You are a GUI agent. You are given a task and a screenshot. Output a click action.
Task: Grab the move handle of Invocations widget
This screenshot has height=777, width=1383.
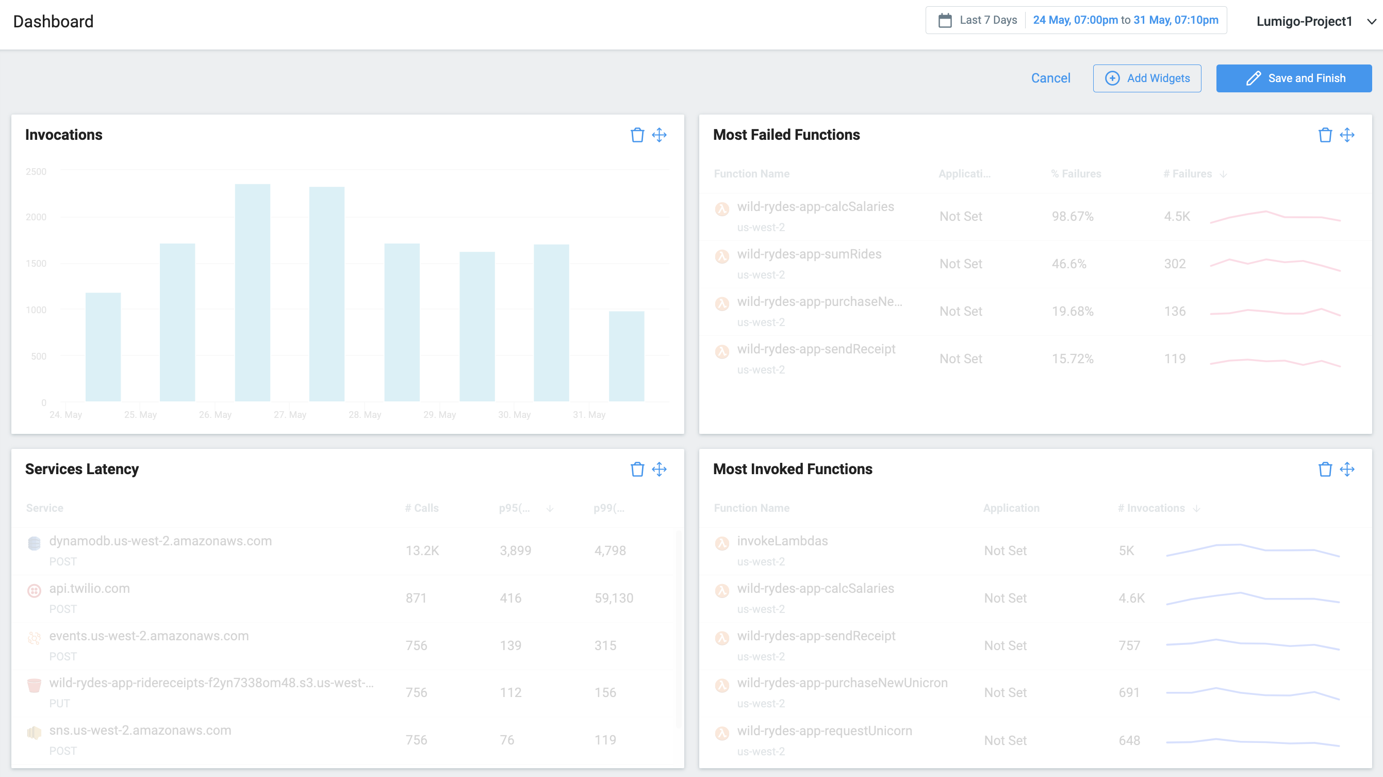click(x=660, y=135)
